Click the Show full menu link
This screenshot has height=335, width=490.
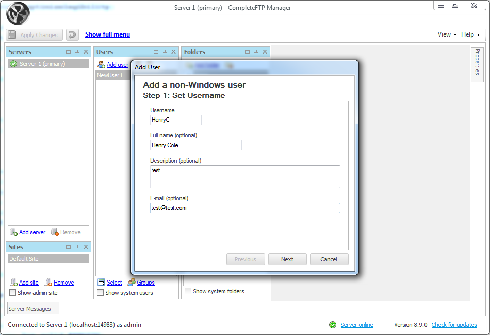tap(107, 34)
